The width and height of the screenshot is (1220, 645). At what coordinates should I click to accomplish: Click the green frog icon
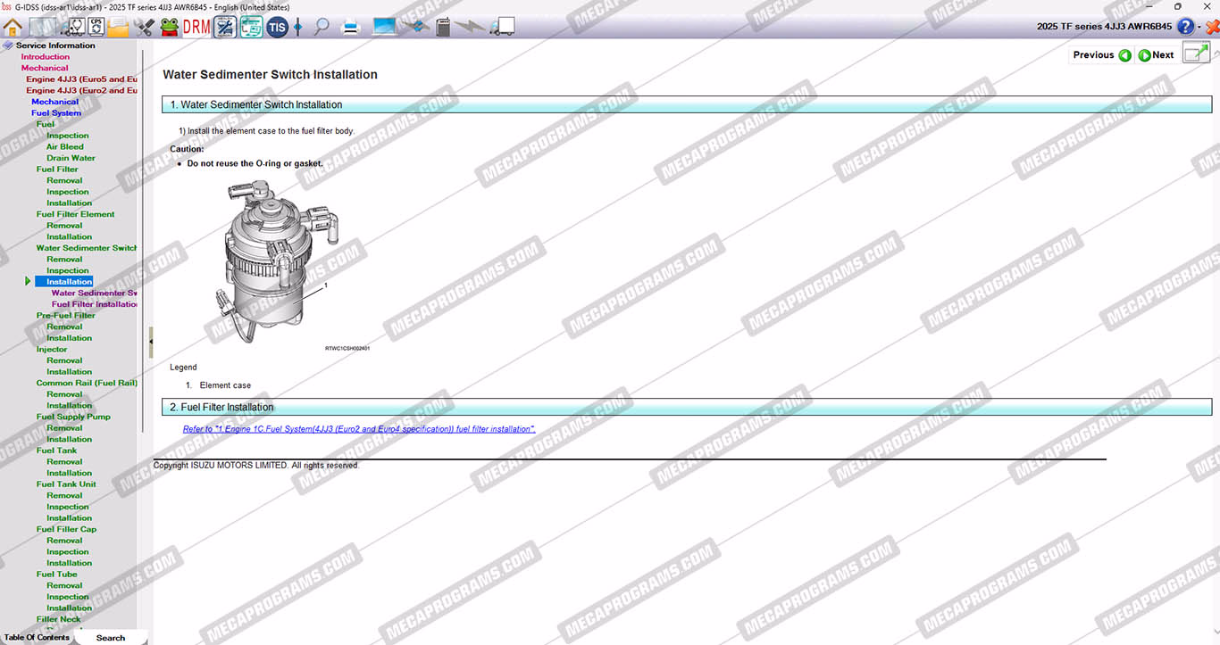[170, 27]
